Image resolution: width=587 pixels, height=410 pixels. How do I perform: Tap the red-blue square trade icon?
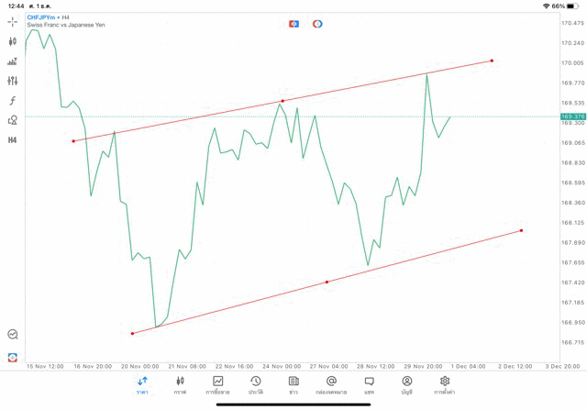293,24
